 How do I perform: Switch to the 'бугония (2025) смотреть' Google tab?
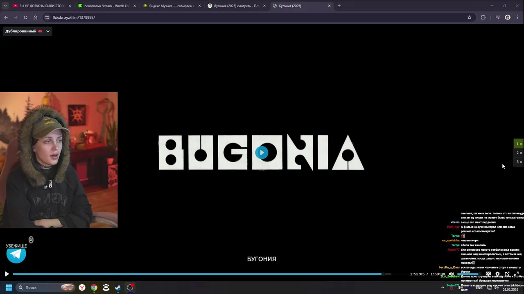click(236, 6)
